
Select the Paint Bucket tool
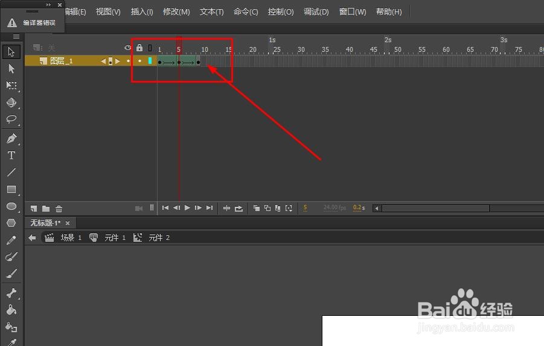click(11, 310)
